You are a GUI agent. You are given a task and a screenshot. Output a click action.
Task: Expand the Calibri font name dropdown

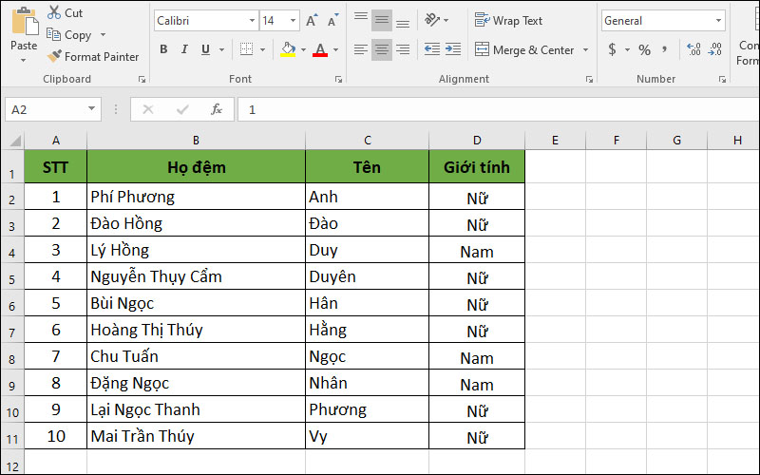tap(252, 21)
